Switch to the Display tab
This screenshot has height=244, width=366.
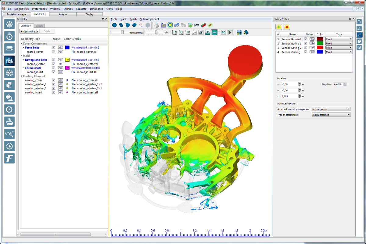pos(90,14)
